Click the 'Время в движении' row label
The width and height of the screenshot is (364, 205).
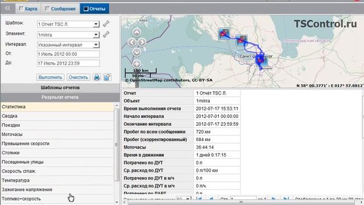point(144,155)
